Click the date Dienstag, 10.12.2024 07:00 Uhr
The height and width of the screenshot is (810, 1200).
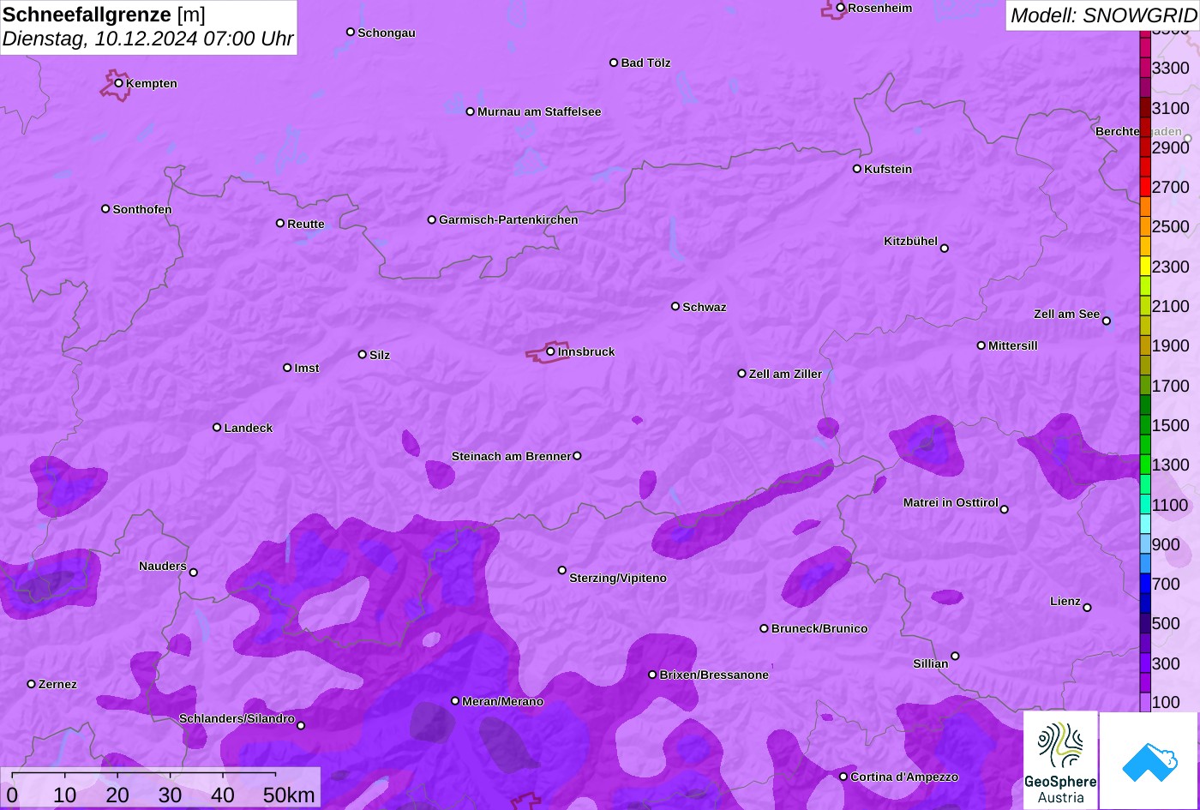click(147, 39)
